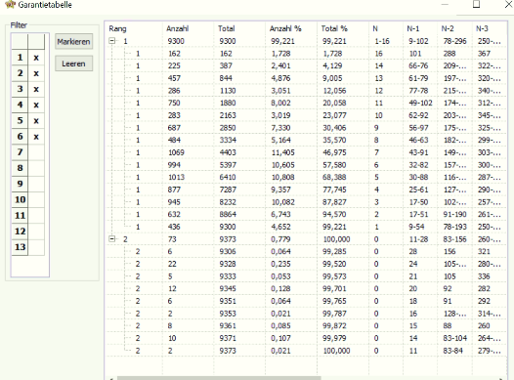514x380 pixels.
Task: Toggle the x mark for filter row 3
Action: (x=36, y=89)
